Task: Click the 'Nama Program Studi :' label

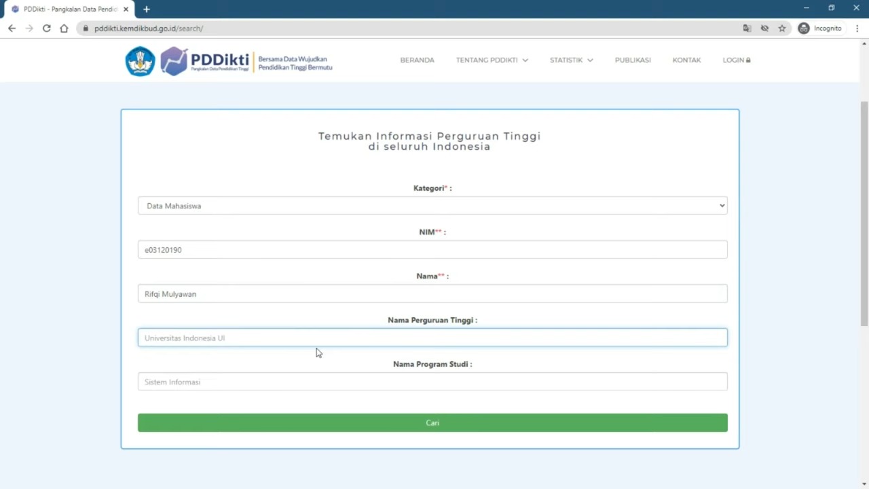Action: pos(432,364)
